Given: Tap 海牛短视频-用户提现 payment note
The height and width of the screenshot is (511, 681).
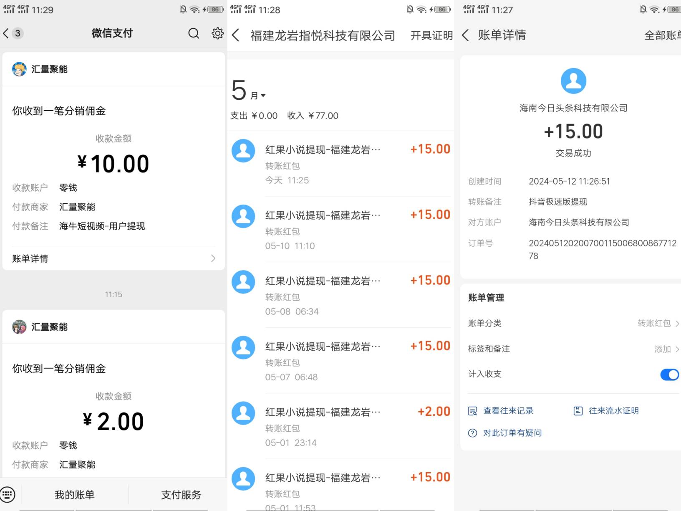Looking at the screenshot, I should click(102, 226).
